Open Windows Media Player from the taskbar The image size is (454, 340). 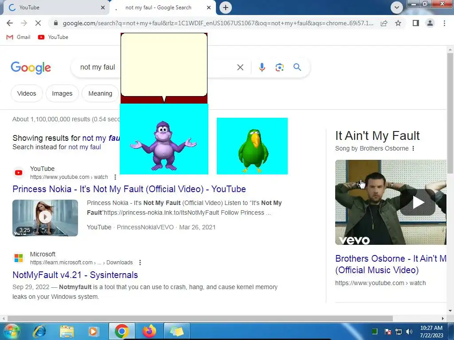pyautogui.click(x=93, y=331)
